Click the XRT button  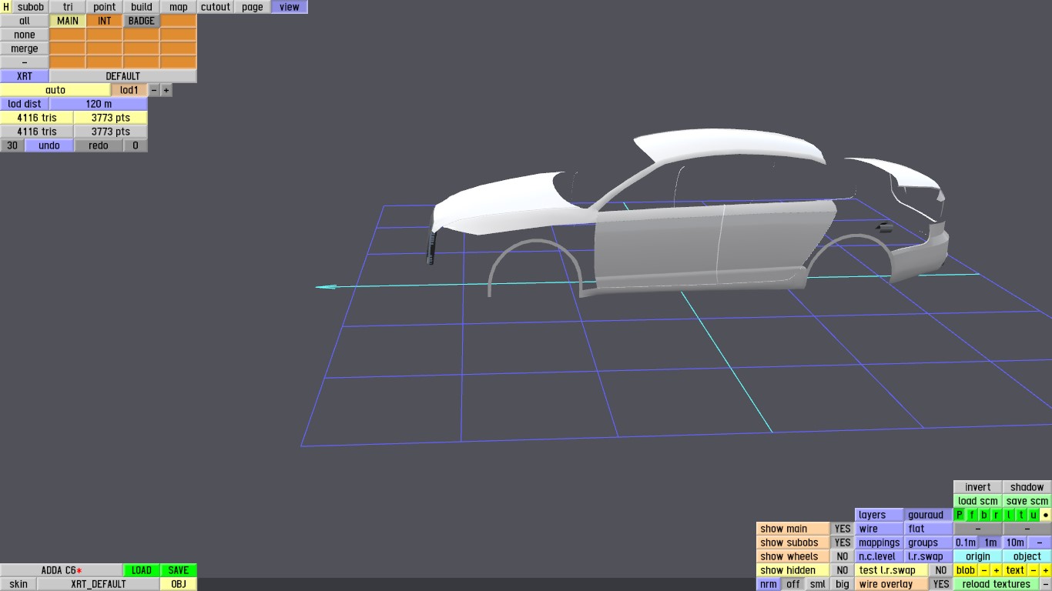coord(25,76)
